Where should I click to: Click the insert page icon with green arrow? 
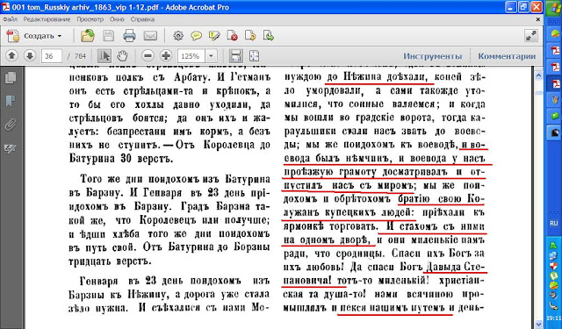pyautogui.click(x=268, y=36)
